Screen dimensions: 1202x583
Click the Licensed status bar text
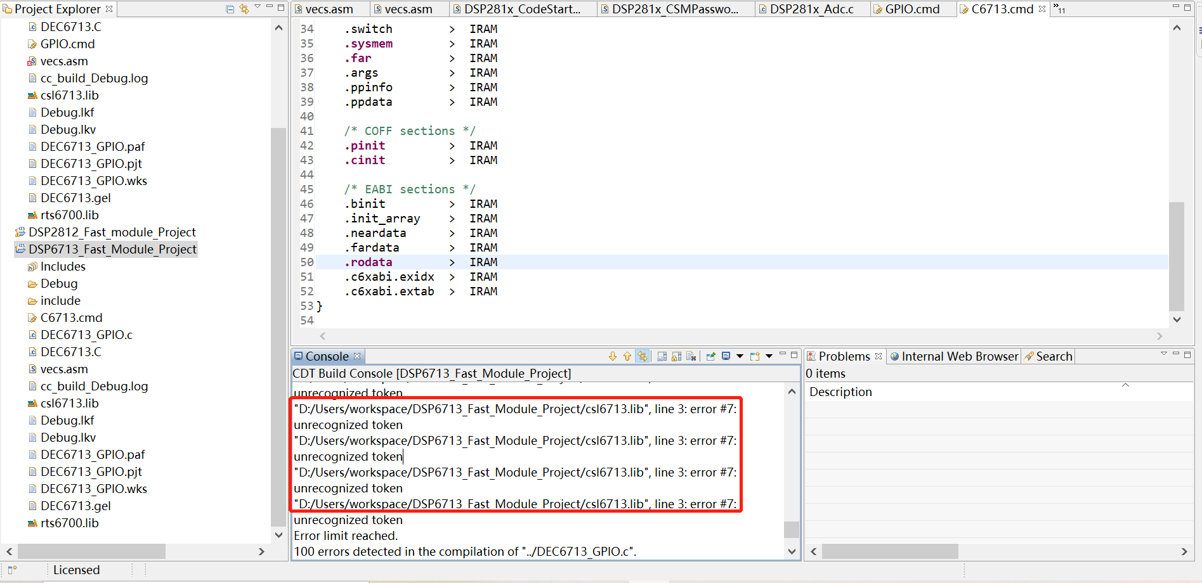click(x=76, y=570)
